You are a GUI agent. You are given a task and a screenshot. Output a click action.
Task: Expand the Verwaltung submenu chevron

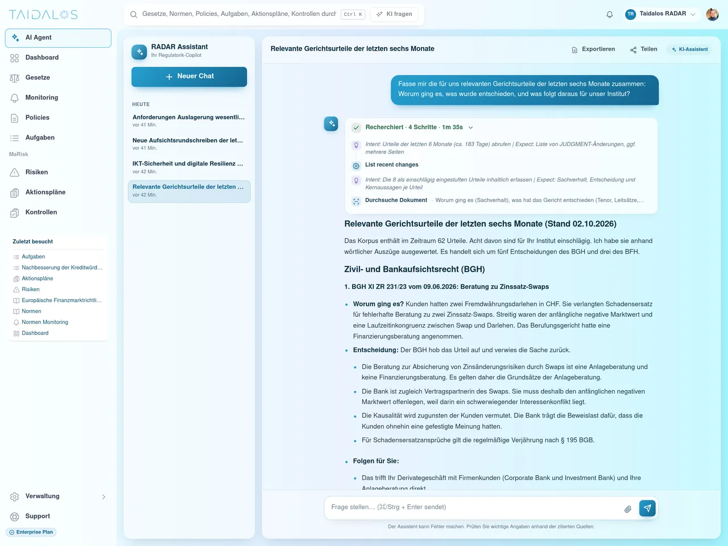[104, 497]
